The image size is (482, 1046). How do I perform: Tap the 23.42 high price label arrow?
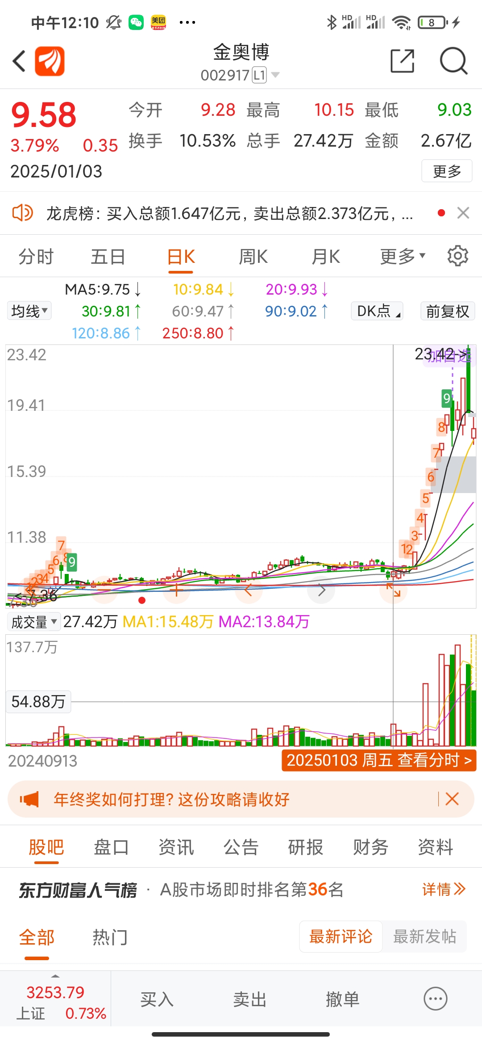(x=442, y=354)
